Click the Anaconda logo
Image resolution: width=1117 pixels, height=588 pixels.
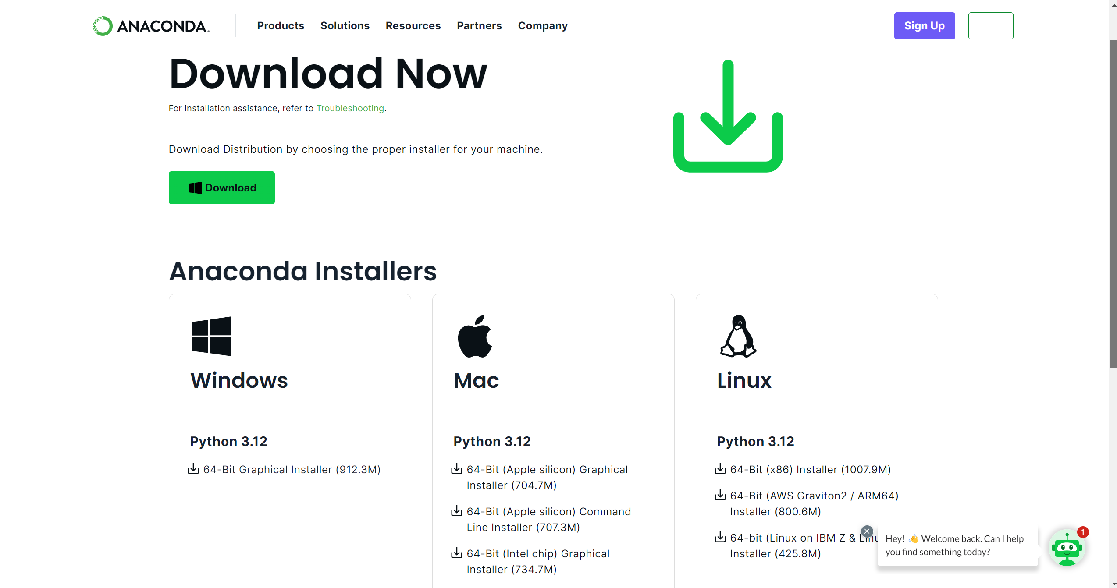pyautogui.click(x=151, y=26)
